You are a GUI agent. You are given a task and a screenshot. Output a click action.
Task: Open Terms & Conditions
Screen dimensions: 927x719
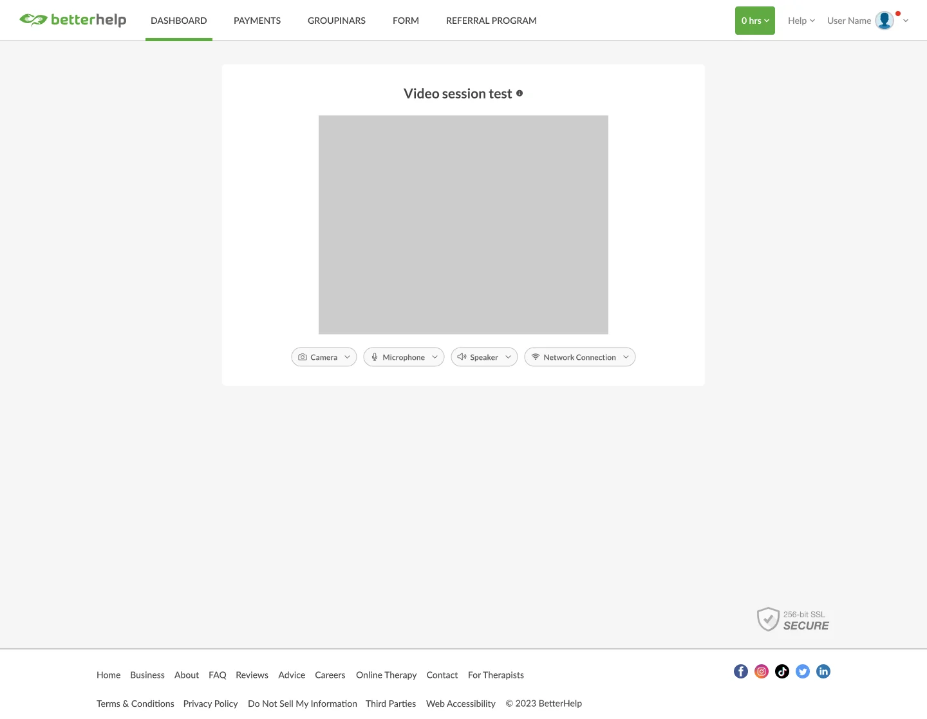coord(135,704)
